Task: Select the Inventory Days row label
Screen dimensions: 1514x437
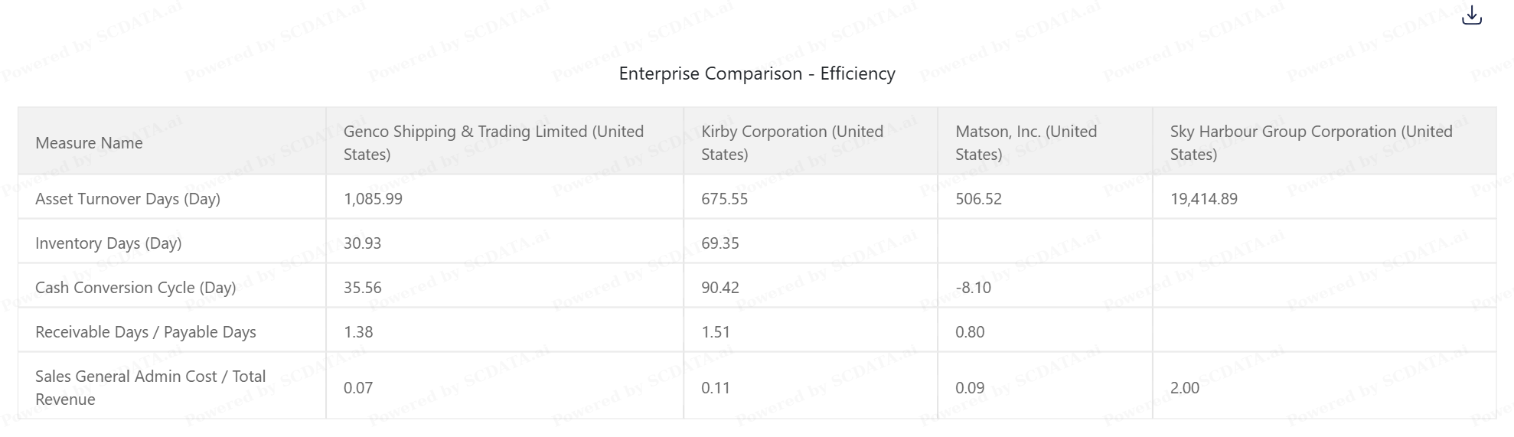Action: [x=108, y=243]
